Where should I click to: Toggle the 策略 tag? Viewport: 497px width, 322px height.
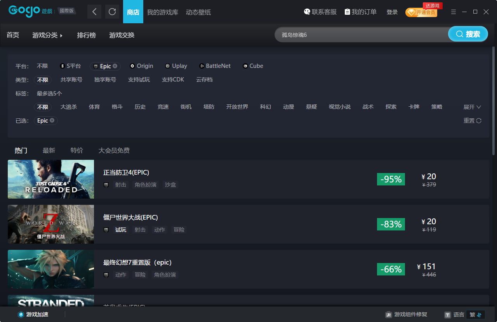click(x=437, y=107)
